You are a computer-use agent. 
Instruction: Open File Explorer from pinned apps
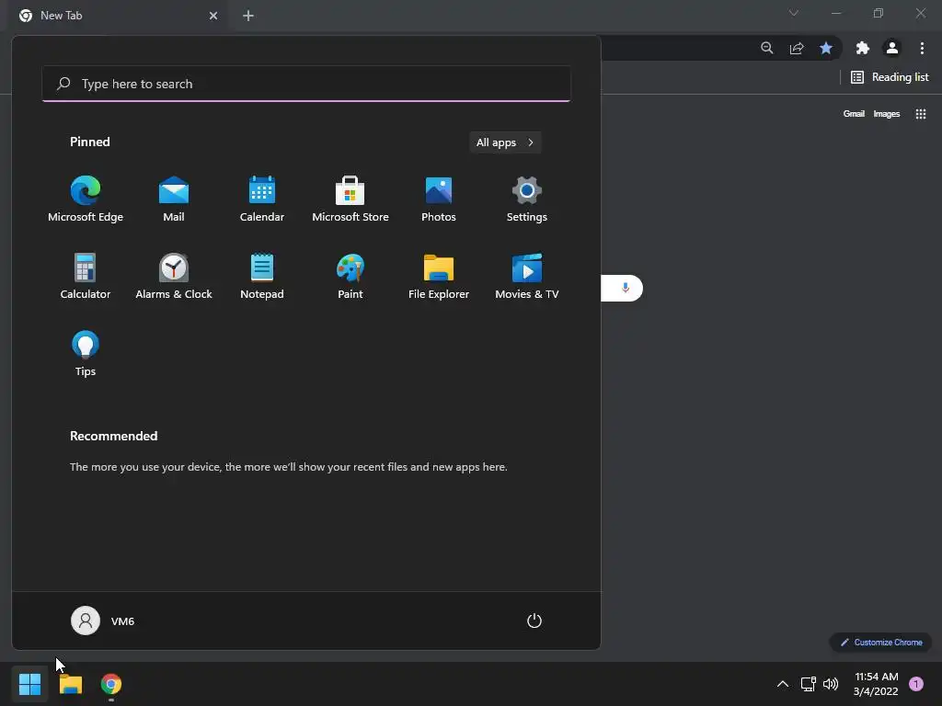pyautogui.click(x=439, y=277)
